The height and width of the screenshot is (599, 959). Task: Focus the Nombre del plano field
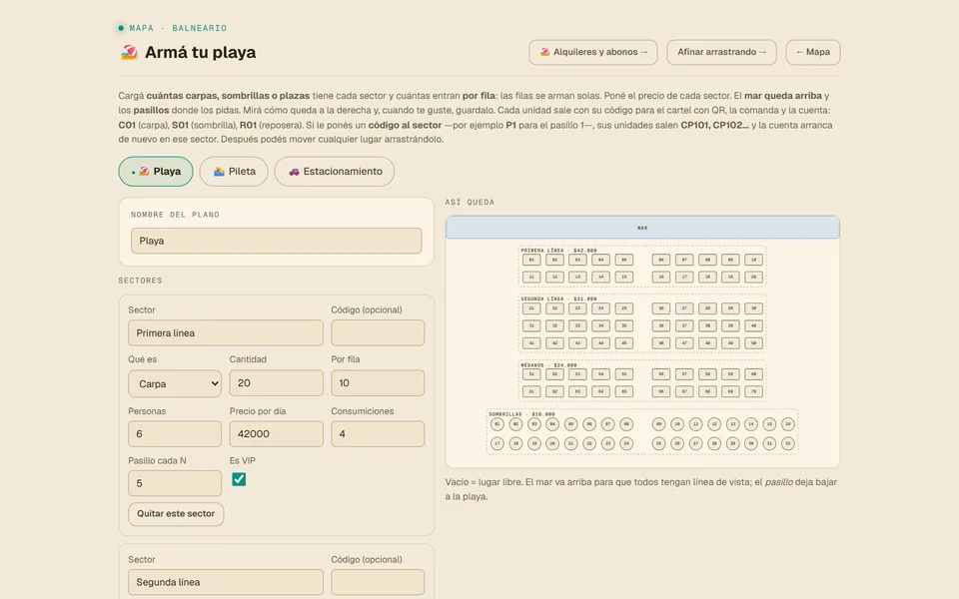pyautogui.click(x=276, y=241)
